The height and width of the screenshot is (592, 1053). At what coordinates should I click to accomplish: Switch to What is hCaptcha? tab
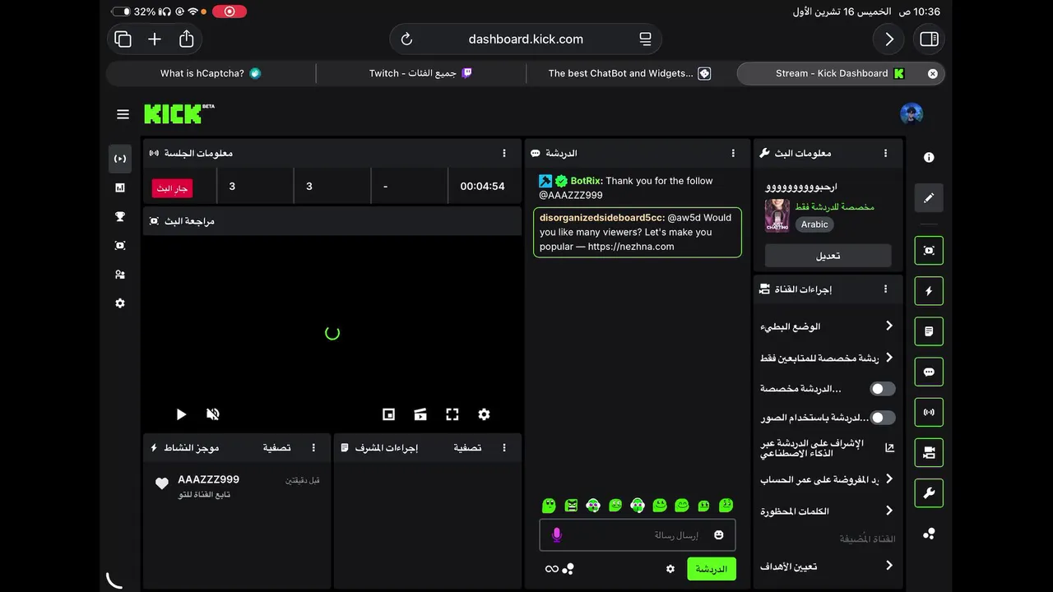(x=211, y=73)
